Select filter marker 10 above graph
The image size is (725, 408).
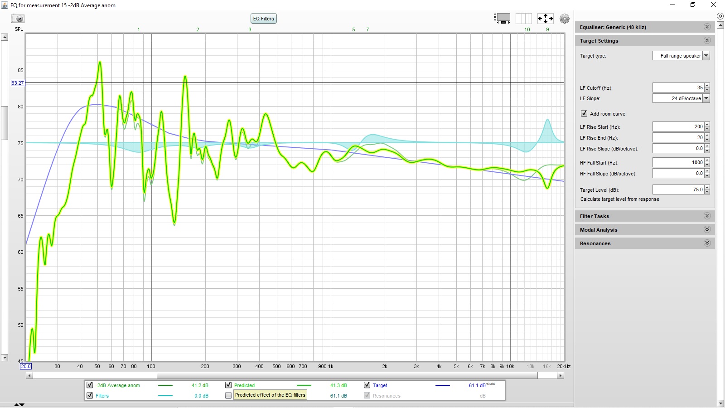527,29
